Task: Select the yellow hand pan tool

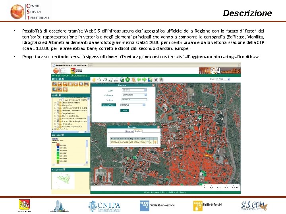Action: pyautogui.click(x=94, y=80)
